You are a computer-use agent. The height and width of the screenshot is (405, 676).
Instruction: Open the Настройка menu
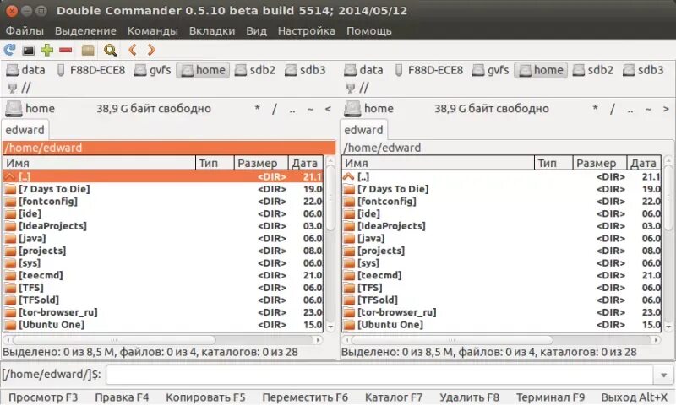(307, 31)
